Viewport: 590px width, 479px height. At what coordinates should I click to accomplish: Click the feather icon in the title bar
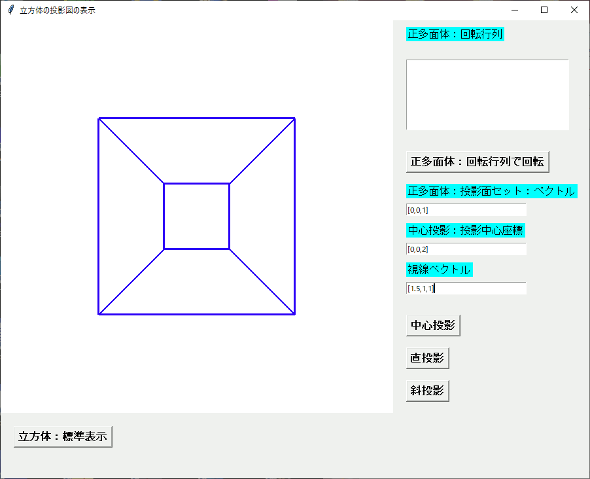click(11, 10)
